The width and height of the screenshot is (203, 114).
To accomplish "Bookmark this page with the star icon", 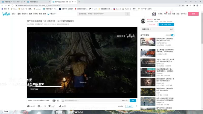I will point(183,5).
